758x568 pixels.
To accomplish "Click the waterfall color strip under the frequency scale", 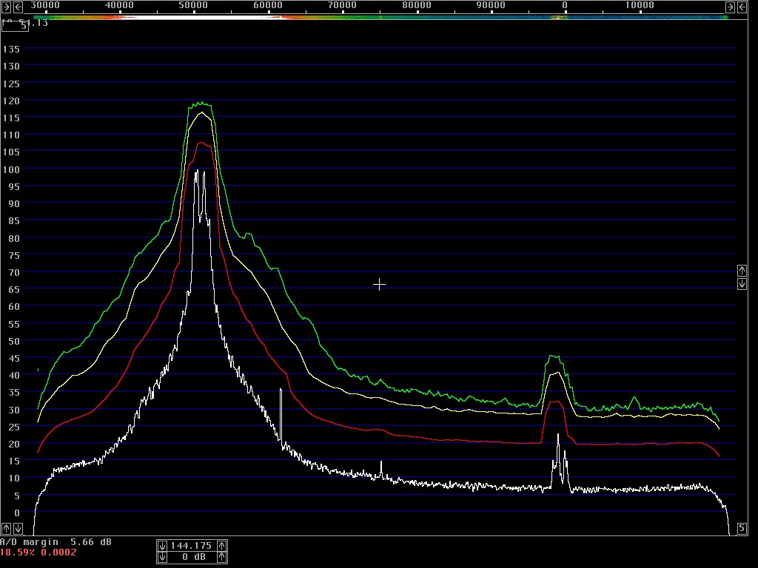I will 380,18.
